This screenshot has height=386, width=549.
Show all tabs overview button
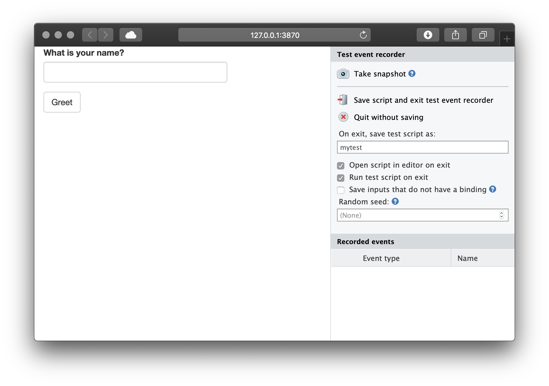coord(483,35)
